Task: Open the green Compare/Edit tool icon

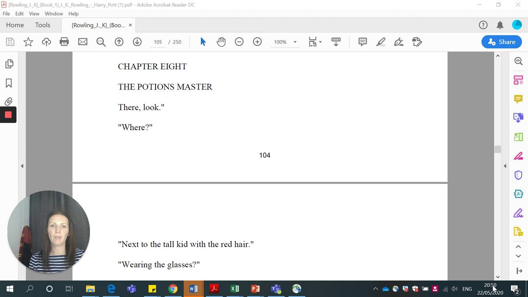Action: [x=518, y=137]
